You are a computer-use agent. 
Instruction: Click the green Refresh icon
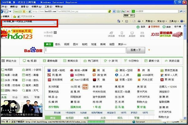point(123,11)
